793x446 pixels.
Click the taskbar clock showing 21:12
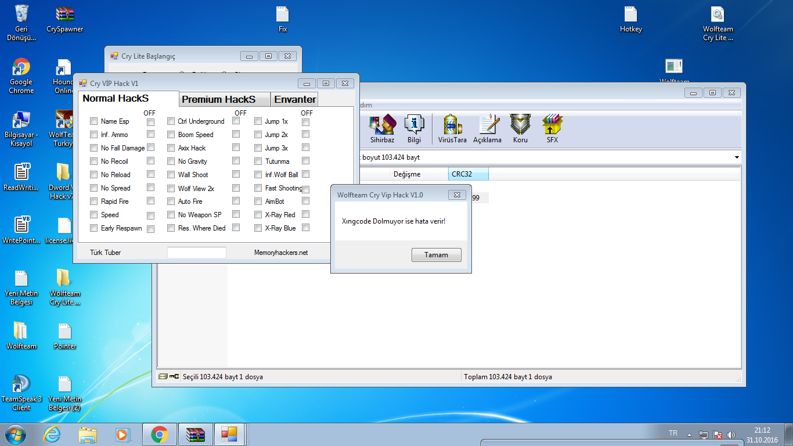pyautogui.click(x=762, y=435)
